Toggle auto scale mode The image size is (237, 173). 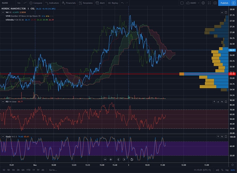(233, 170)
